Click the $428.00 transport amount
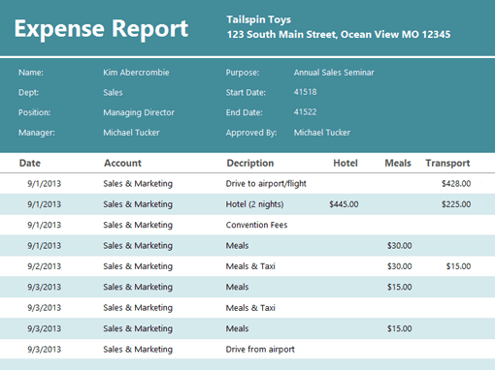 [456, 184]
